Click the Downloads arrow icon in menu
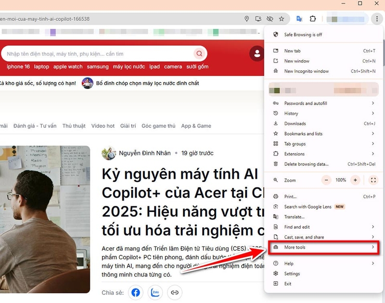Viewport: 385px width, 303px height. click(x=276, y=124)
